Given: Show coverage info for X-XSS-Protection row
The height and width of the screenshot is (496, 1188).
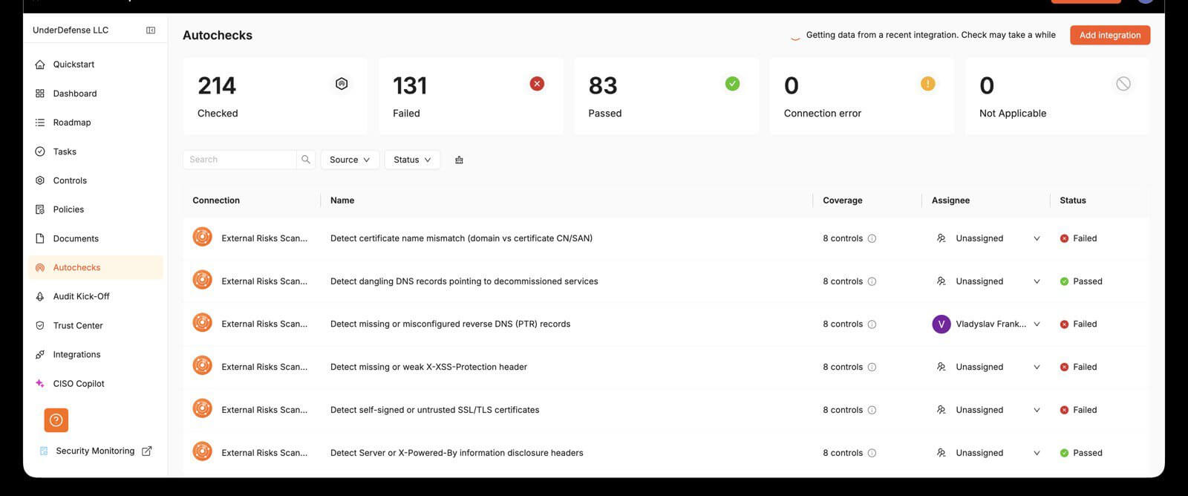Looking at the screenshot, I should [x=872, y=367].
